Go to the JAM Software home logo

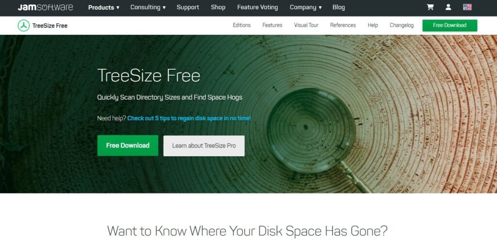(x=45, y=7)
